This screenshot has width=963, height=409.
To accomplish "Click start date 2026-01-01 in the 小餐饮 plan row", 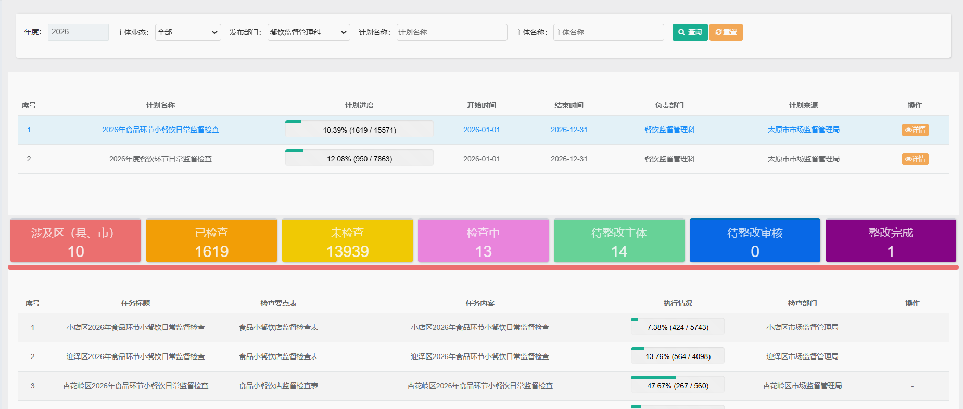I will click(481, 130).
